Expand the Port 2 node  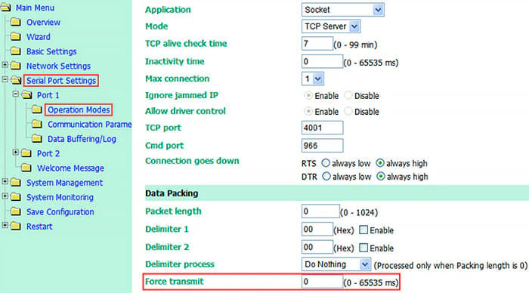[x=16, y=153]
